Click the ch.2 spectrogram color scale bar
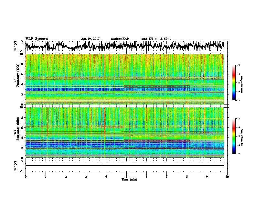 (x=234, y=136)
